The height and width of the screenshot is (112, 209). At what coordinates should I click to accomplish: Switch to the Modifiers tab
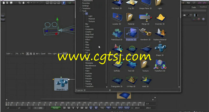203,7
